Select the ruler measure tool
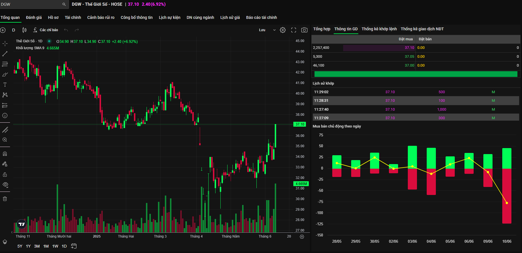The width and height of the screenshot is (522, 253). (x=5, y=130)
